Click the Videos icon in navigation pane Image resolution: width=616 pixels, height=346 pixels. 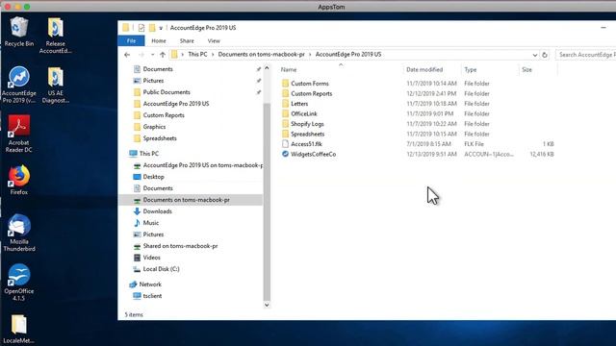tap(137, 258)
